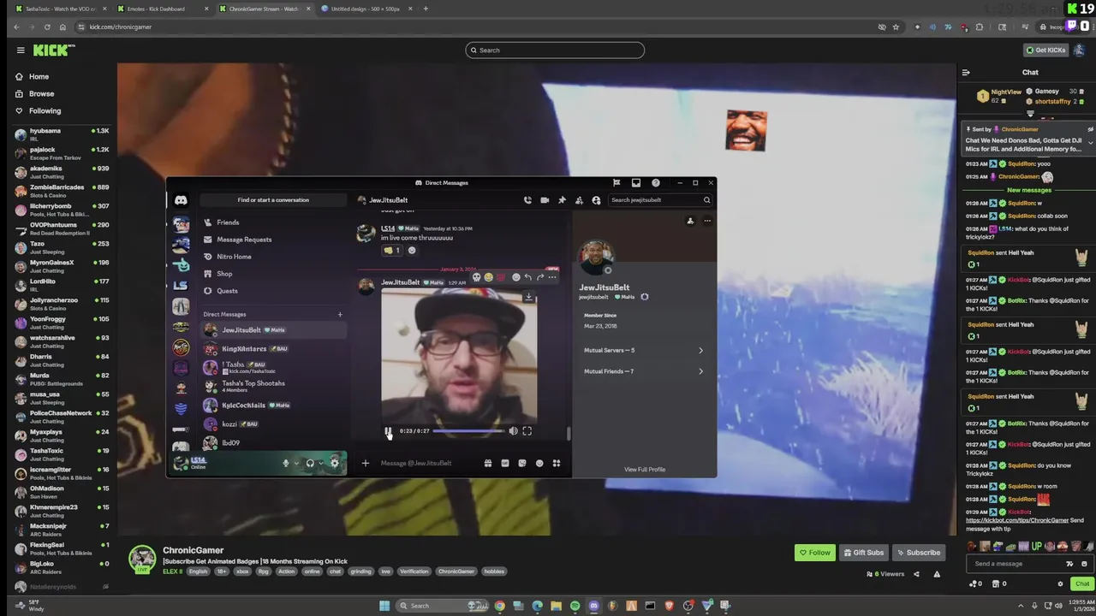Reply to JewJitsuBelt's message

(528, 277)
